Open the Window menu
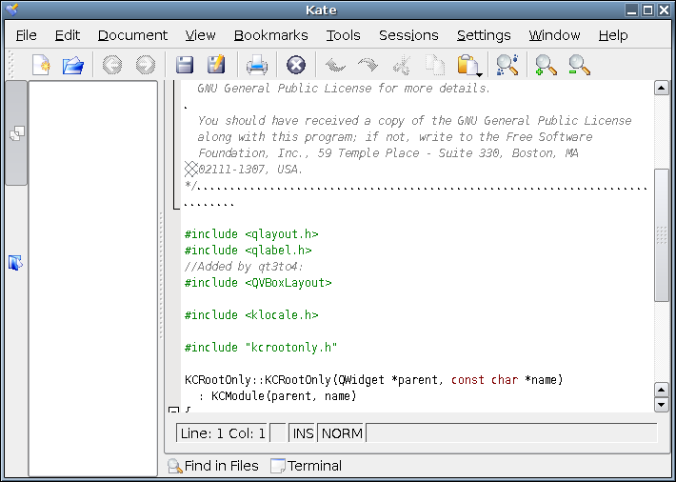Image resolution: width=676 pixels, height=482 pixels. (x=554, y=35)
